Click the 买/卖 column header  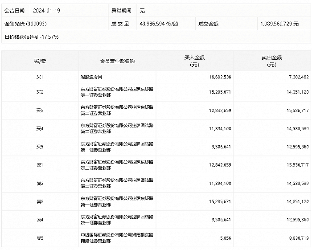pos(40,61)
